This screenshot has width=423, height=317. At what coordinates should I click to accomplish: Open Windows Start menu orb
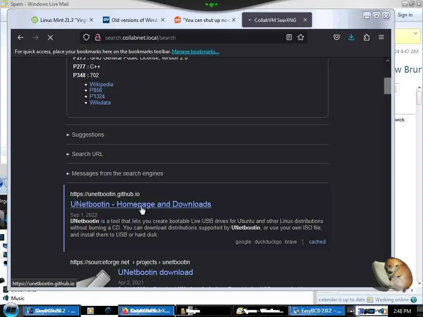click(11, 310)
